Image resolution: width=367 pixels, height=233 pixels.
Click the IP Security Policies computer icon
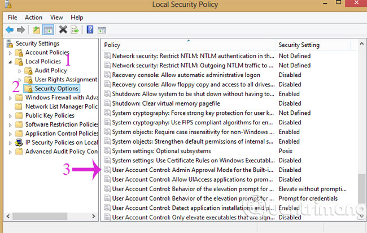coord(19,143)
